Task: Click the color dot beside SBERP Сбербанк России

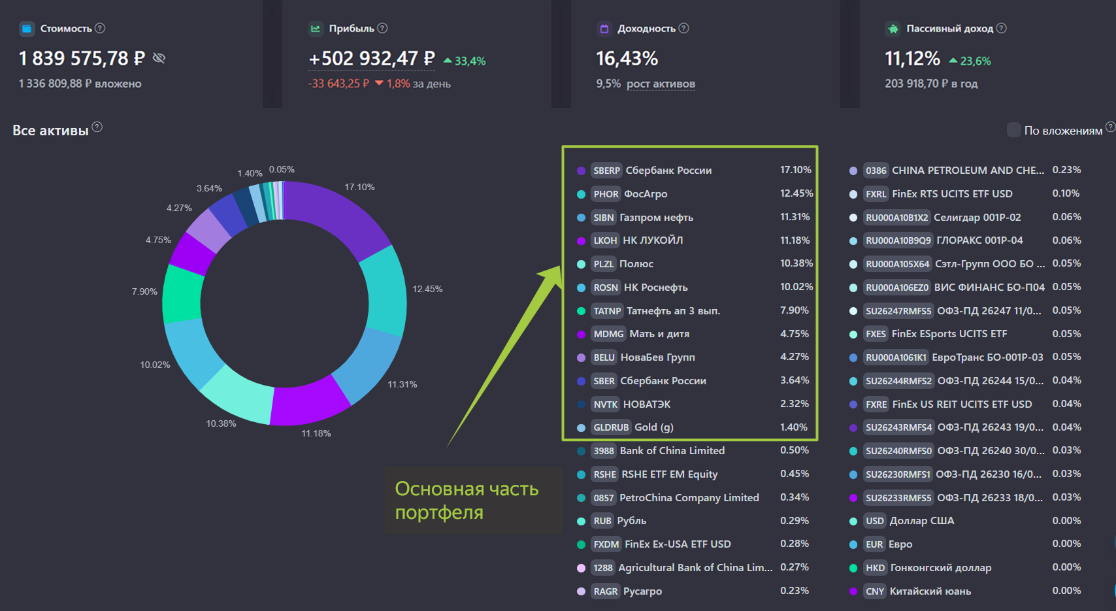Action: coord(581,171)
